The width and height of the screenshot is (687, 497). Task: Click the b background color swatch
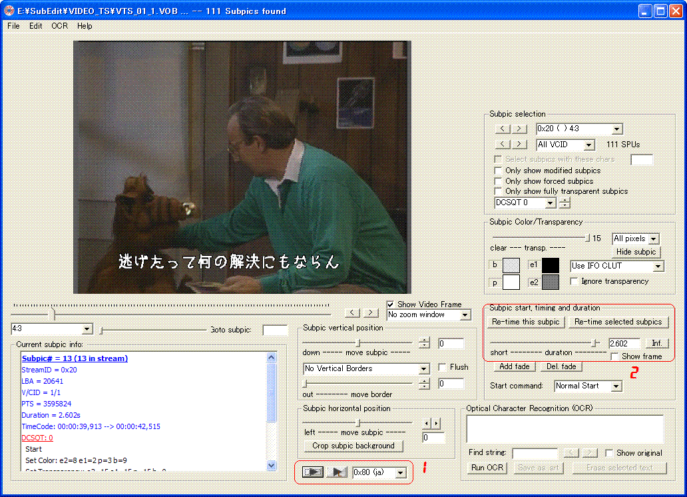click(x=511, y=265)
